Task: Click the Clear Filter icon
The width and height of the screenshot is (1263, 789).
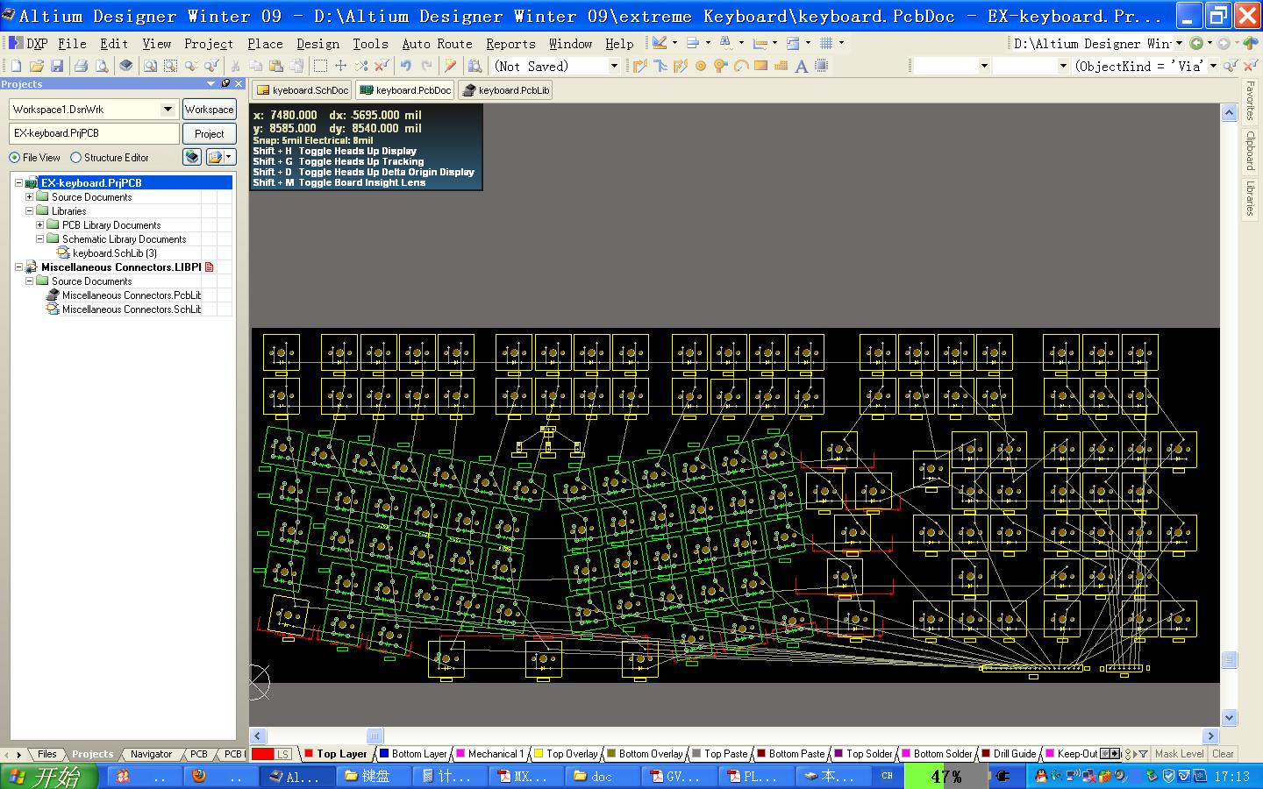Action: [x=1251, y=66]
